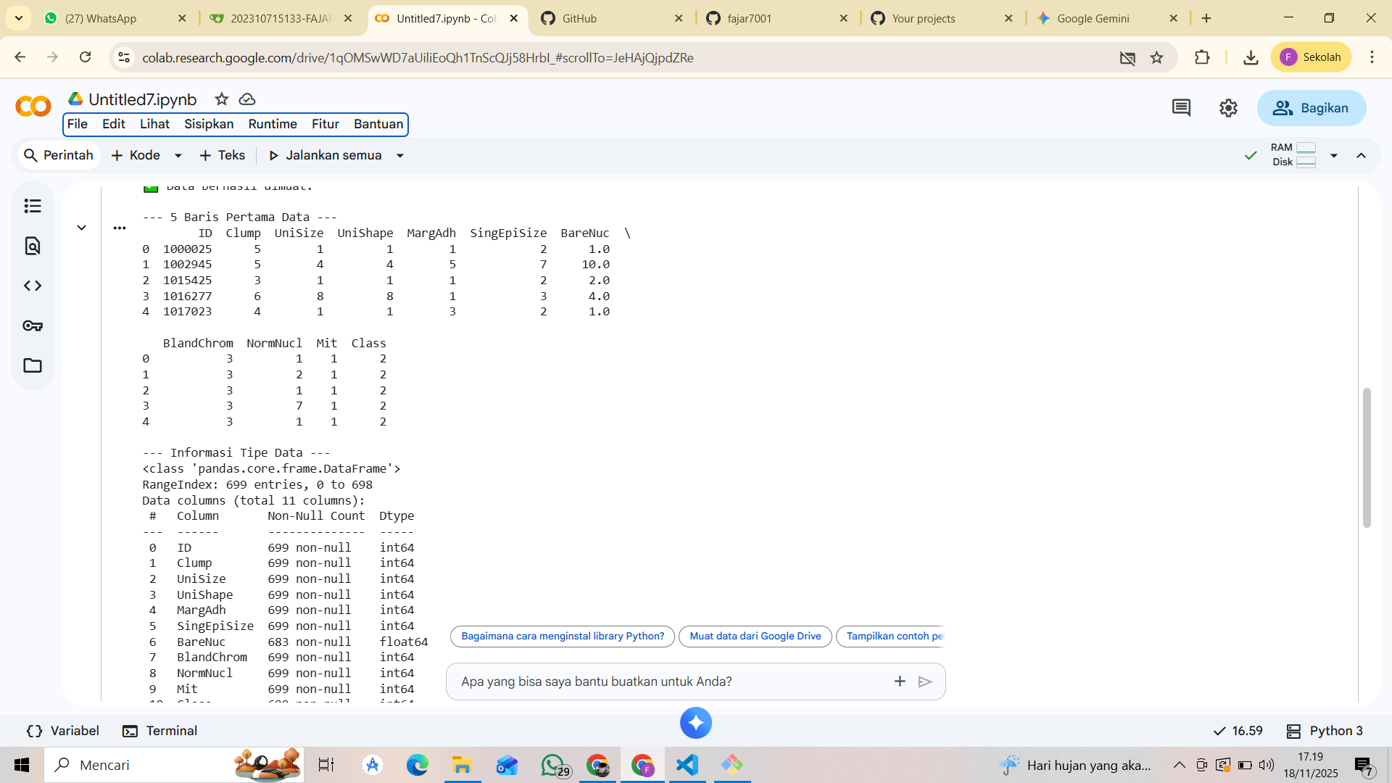1392x783 pixels.
Task: Open the Secrets key icon
Action: 33,326
